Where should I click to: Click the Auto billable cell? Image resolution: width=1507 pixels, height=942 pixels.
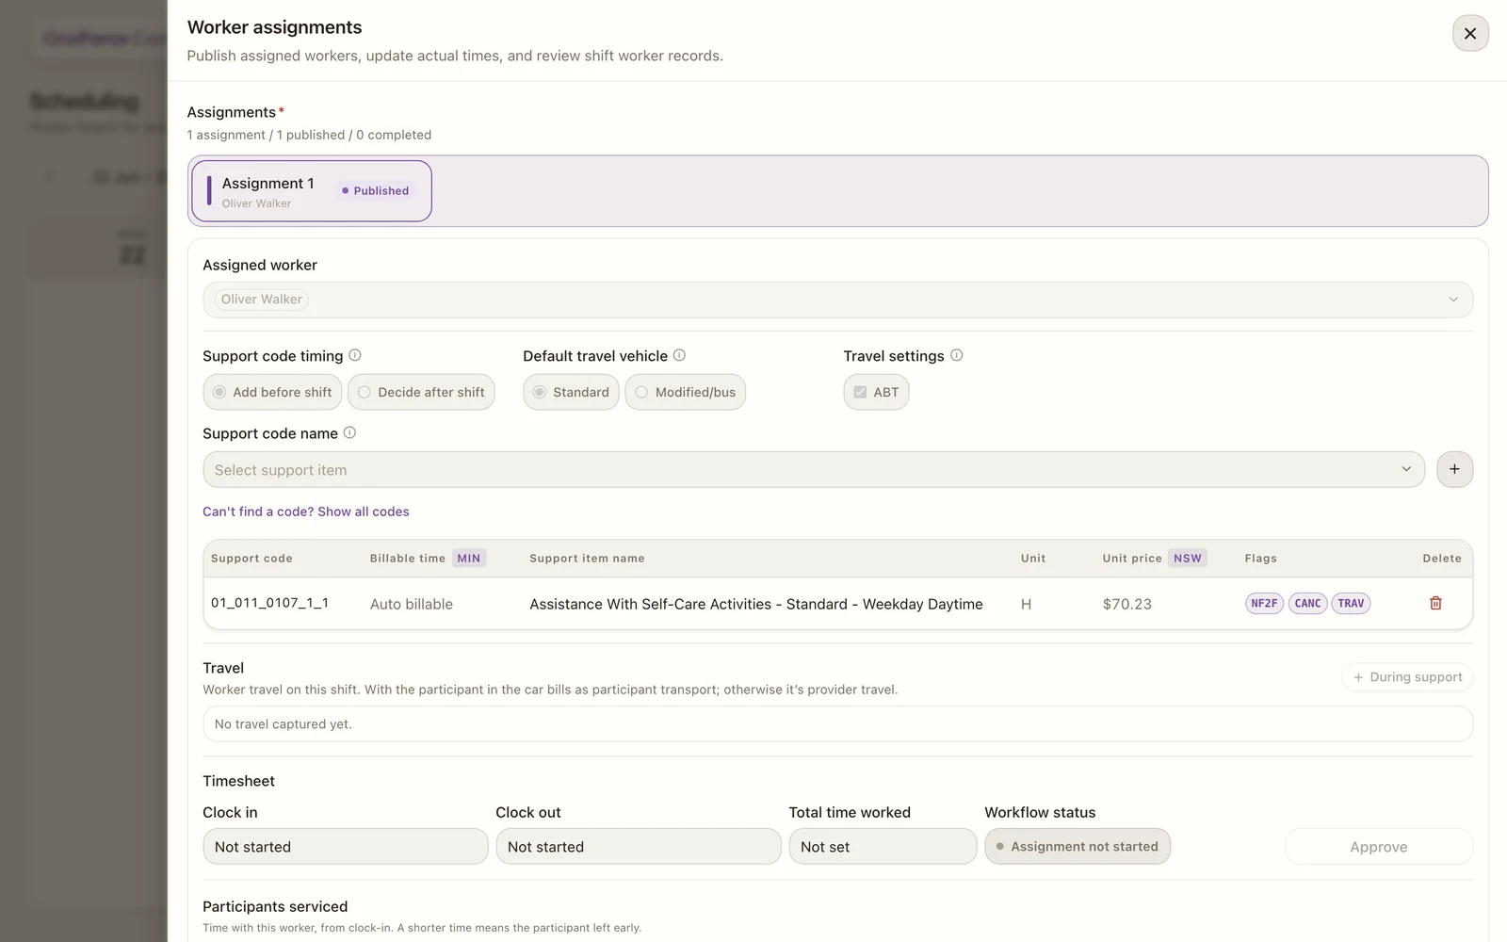point(412,604)
